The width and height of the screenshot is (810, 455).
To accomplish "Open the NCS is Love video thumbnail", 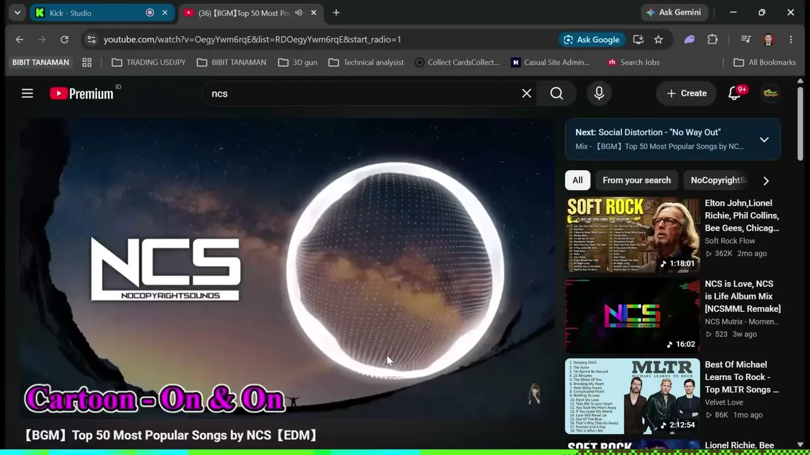I will click(632, 315).
